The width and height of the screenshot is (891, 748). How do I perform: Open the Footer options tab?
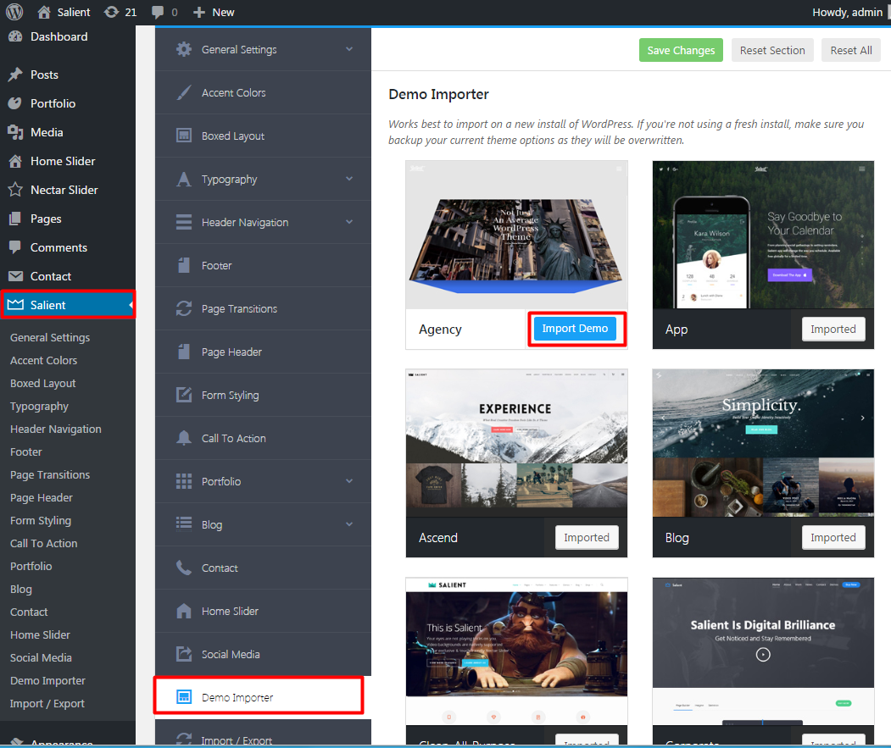pos(263,265)
